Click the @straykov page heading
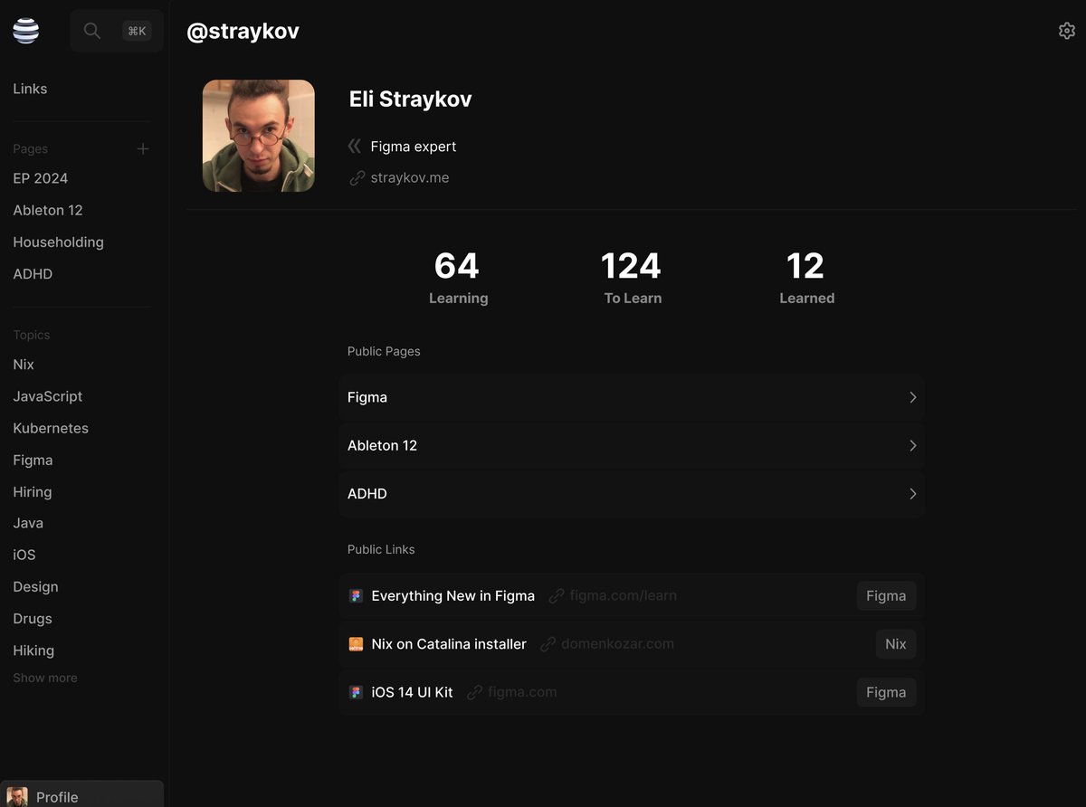The width and height of the screenshot is (1086, 807). tap(243, 32)
